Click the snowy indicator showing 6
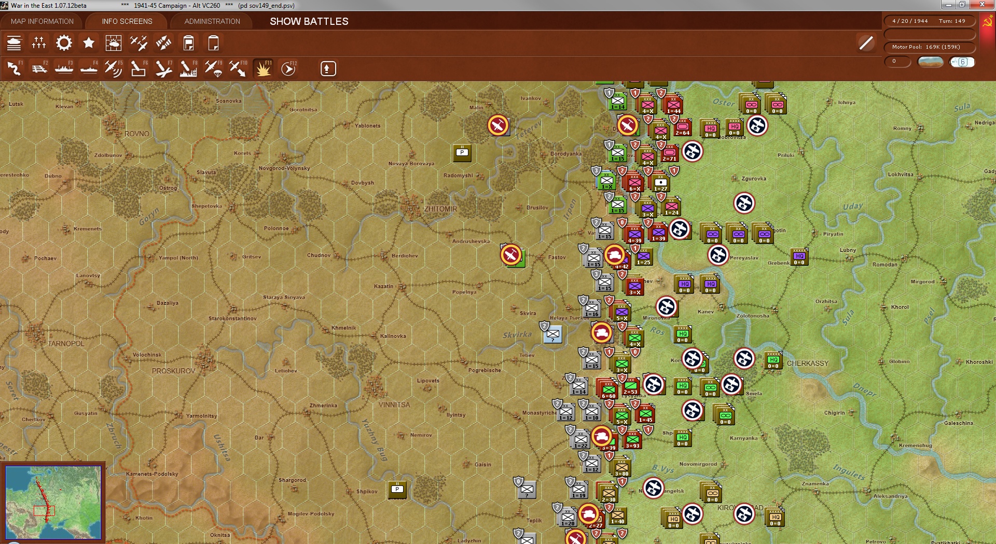This screenshot has width=996, height=544. pyautogui.click(x=962, y=62)
